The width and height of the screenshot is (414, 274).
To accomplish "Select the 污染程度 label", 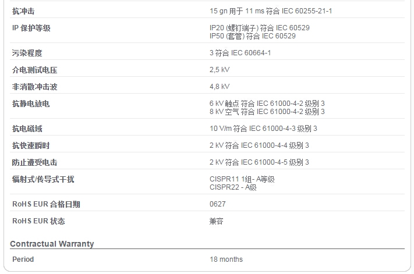I will pyautogui.click(x=27, y=53).
